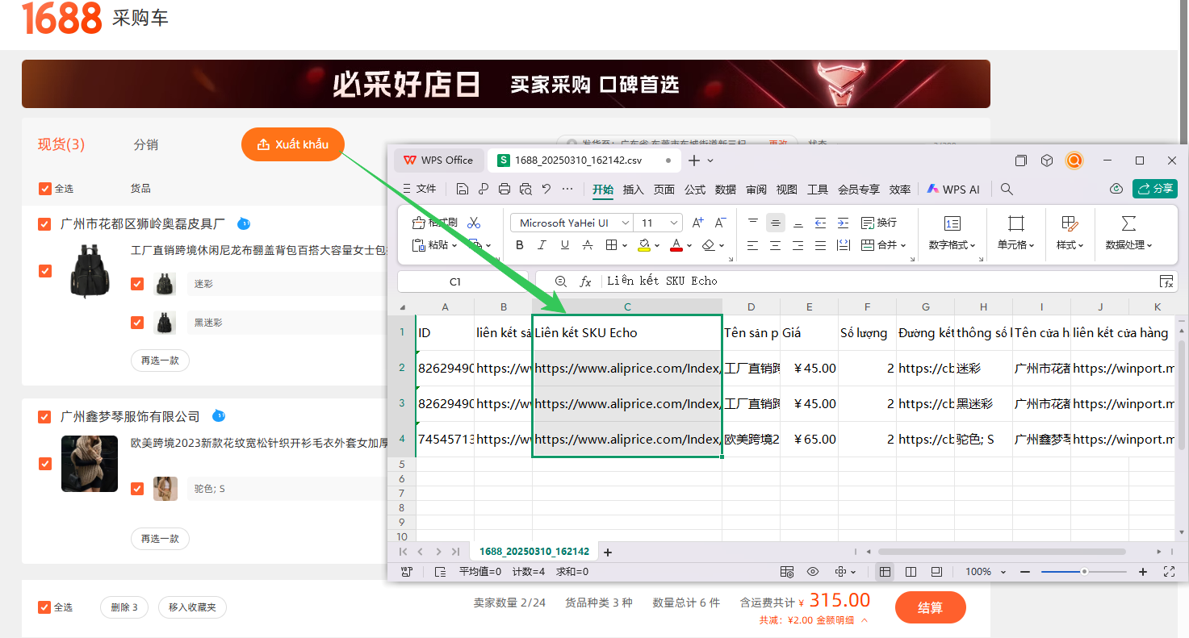The image size is (1189, 638).
Task: Click the orange user avatar icon in the WPS title bar
Action: click(1074, 161)
